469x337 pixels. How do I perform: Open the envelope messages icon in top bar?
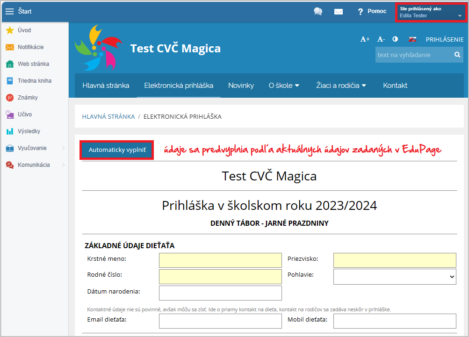338,12
